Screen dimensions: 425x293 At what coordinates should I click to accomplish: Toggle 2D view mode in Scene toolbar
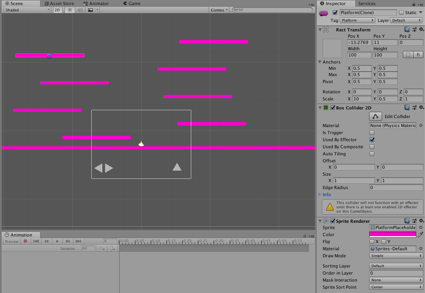[57, 10]
